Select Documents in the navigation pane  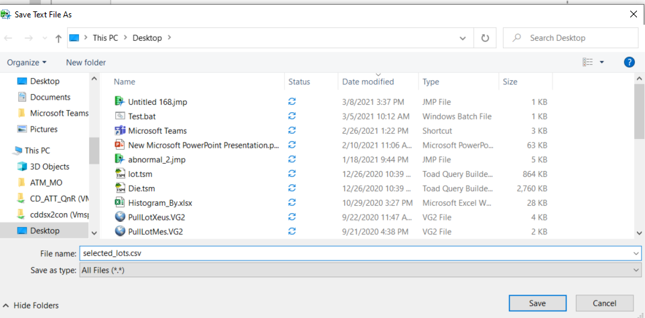tap(50, 97)
